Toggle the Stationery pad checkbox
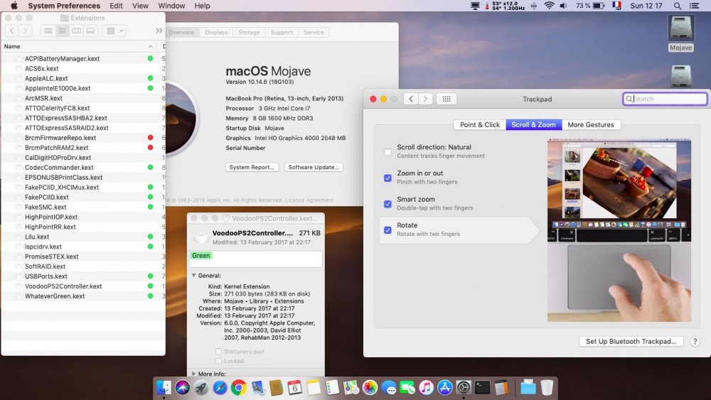 [218, 352]
